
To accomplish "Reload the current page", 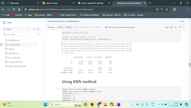I will pyautogui.click(x=14, y=9).
